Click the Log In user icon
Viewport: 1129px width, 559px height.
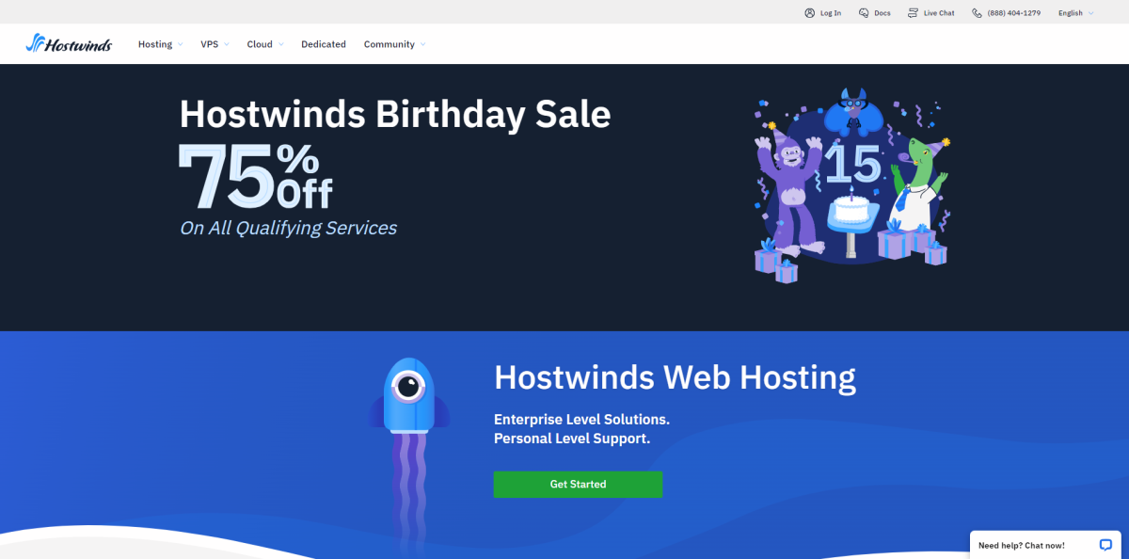point(809,13)
